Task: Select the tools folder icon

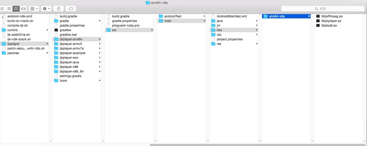Action: click(56, 80)
